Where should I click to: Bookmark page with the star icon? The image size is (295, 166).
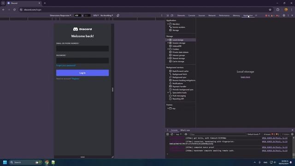click(x=270, y=10)
